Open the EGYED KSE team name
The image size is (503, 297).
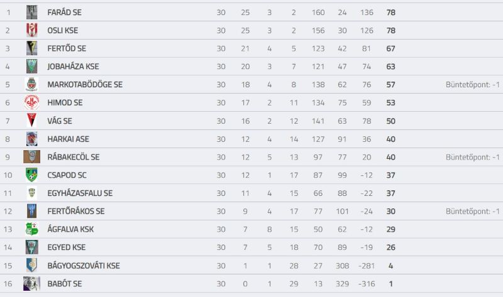67,247
